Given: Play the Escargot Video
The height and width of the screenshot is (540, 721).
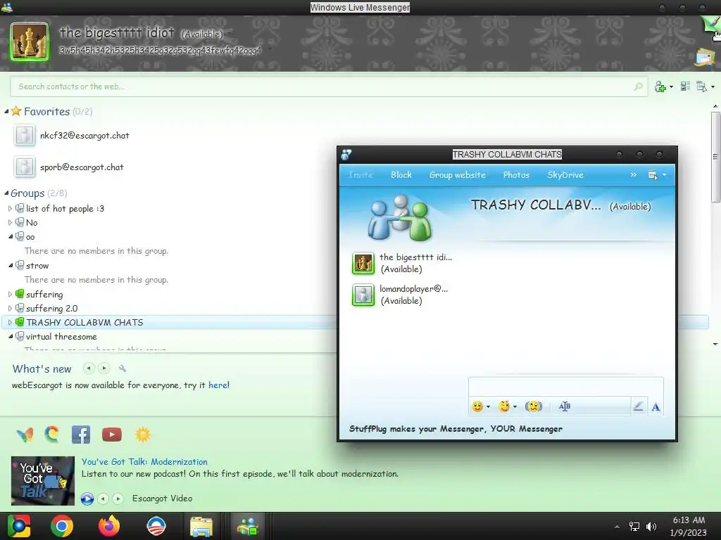Looking at the screenshot, I should (87, 499).
